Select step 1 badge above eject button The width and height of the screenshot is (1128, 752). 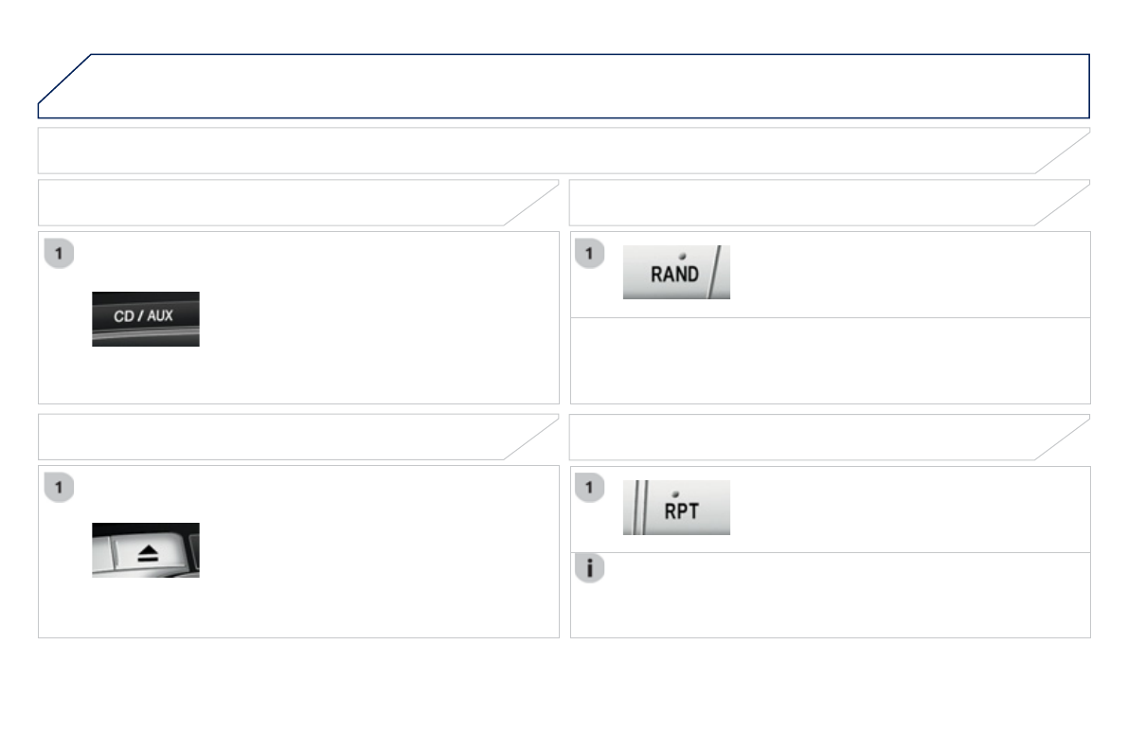(59, 489)
